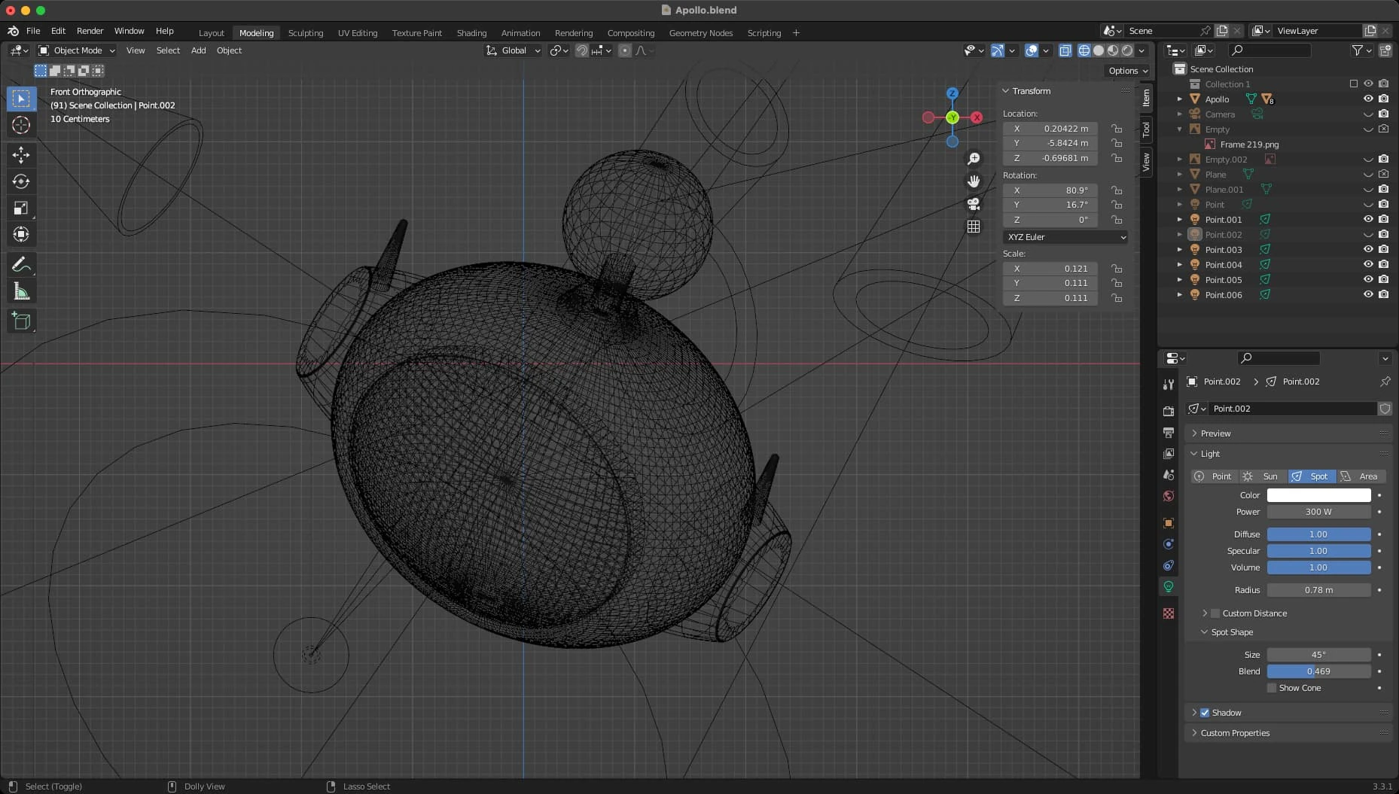Set light type to Area
The height and width of the screenshot is (794, 1399).
pyautogui.click(x=1361, y=476)
